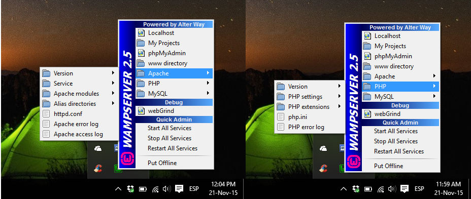
Task: Select highlighted Apache menu item
Action: pos(174,73)
